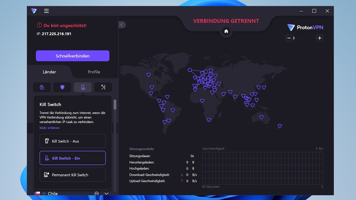
Task: Click the Upload-Geschwindigkeit row label
Action: (x=147, y=181)
